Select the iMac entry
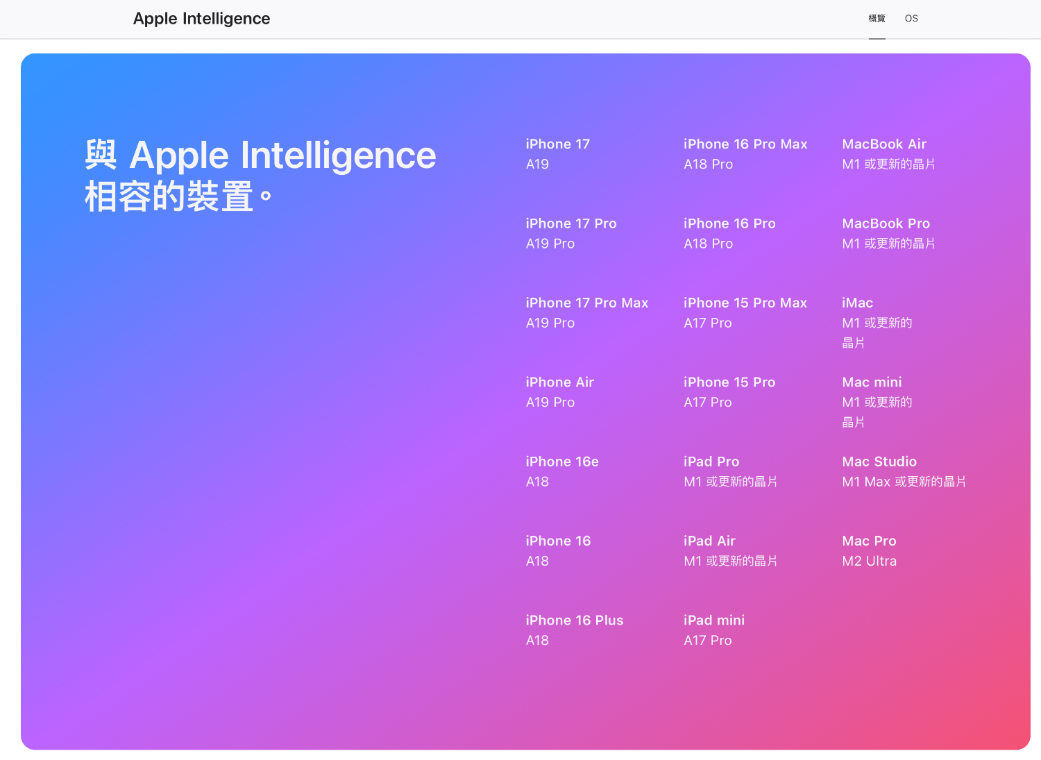 [857, 303]
